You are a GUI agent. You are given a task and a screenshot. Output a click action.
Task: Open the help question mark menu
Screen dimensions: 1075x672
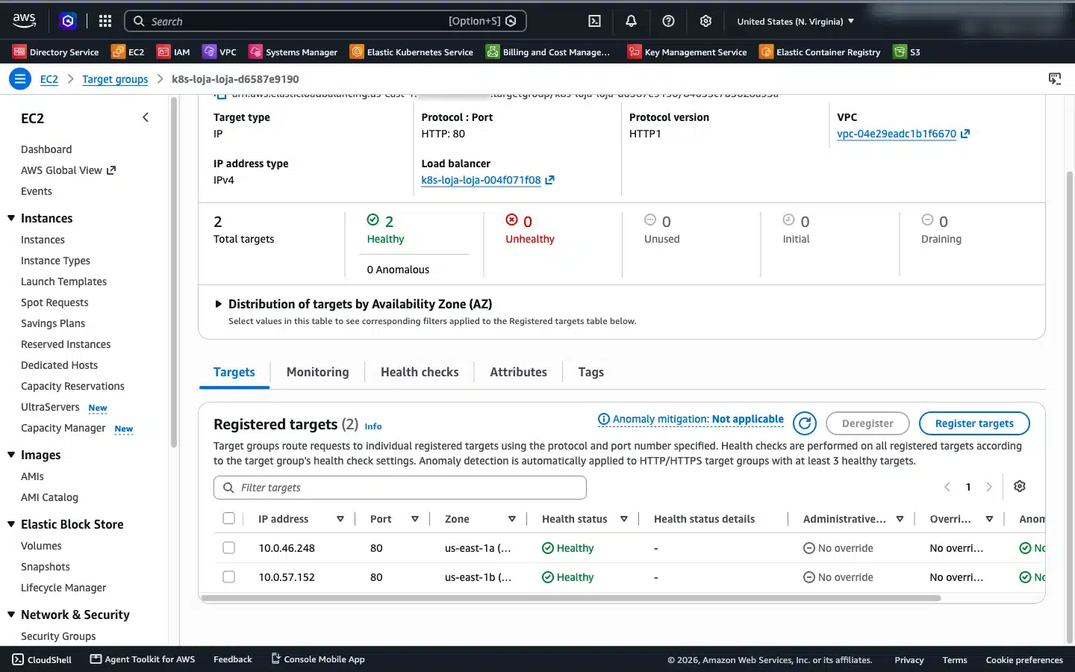pyautogui.click(x=668, y=21)
